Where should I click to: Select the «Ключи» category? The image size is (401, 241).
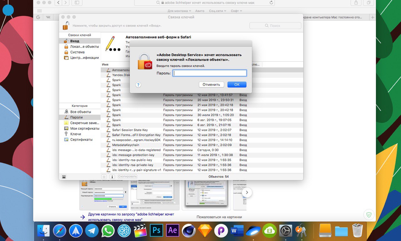(x=80, y=134)
